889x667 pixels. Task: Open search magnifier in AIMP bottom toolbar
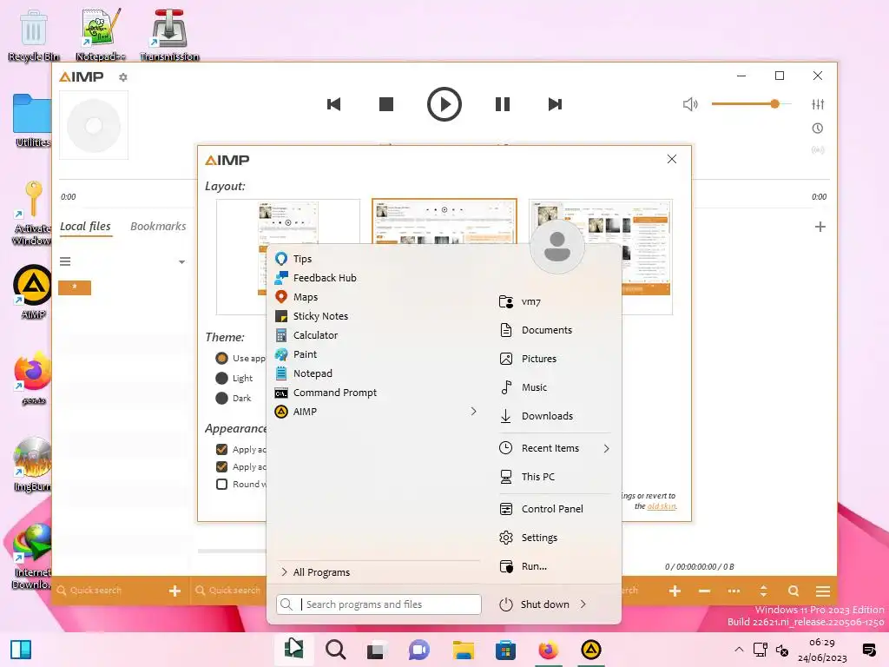794,591
